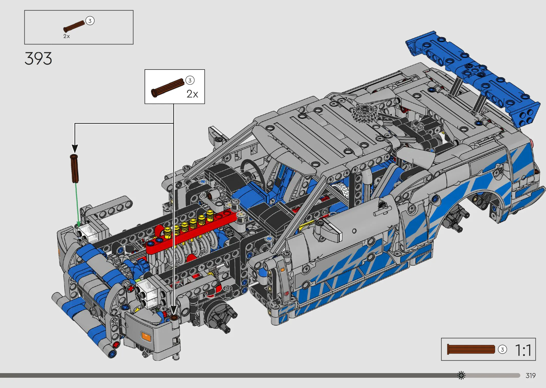Click the brown axle in the callout box
Viewport: 546px width, 388px height.
point(167,88)
